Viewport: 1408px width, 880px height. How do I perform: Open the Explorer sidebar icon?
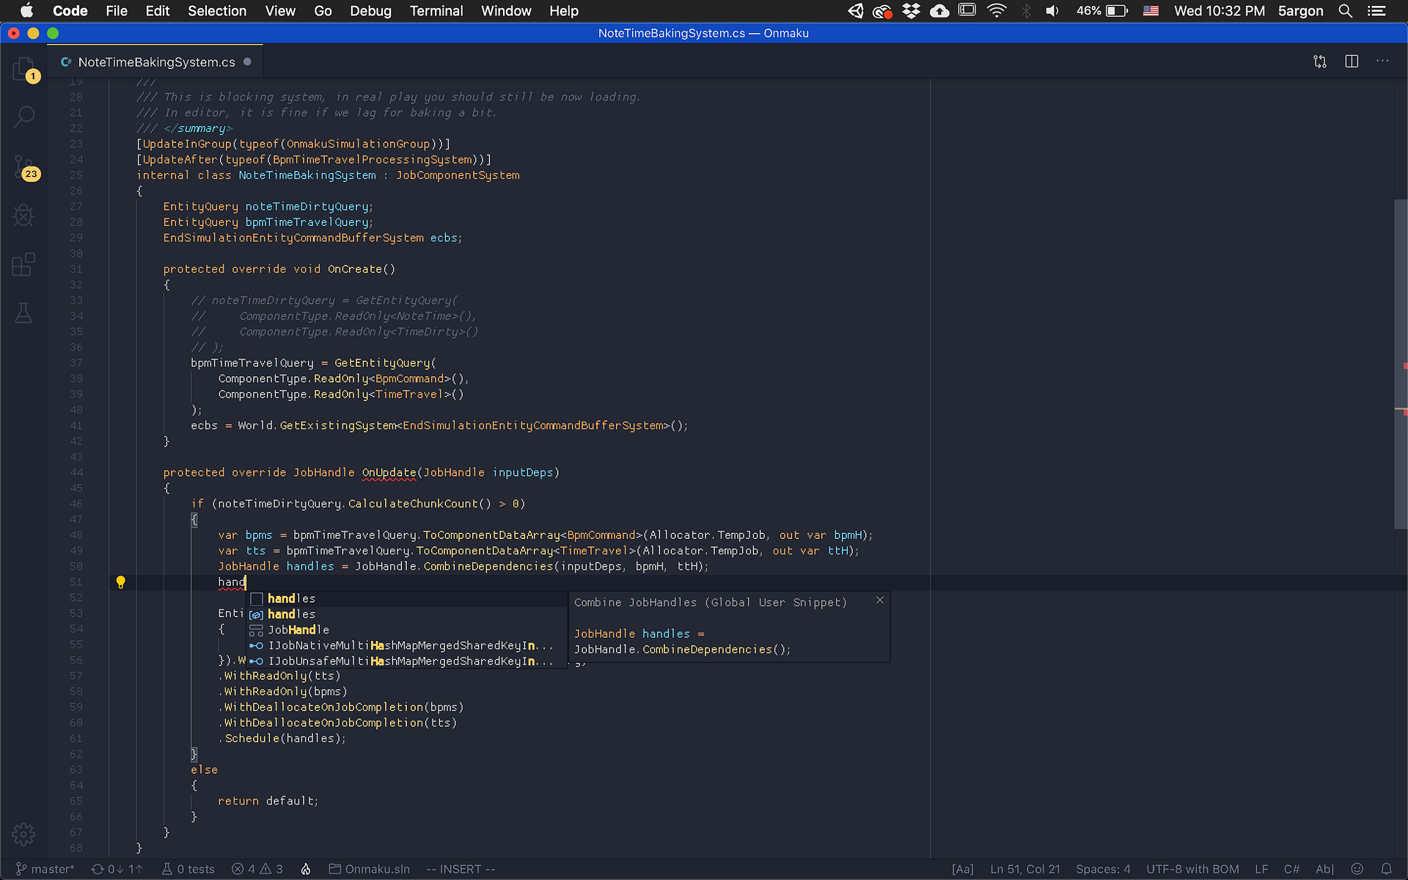23,68
